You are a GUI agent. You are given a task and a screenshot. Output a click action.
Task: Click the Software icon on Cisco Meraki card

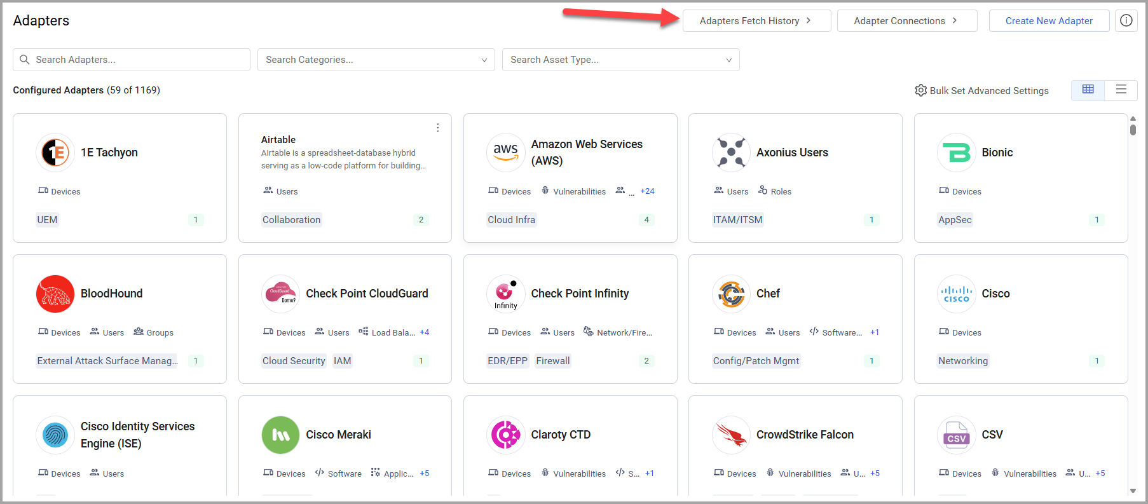[x=320, y=473]
